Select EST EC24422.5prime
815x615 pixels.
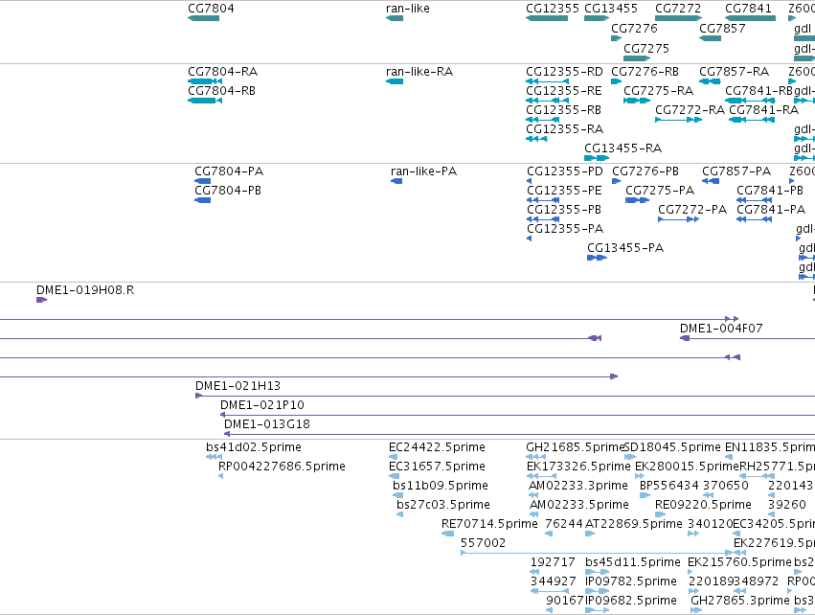coord(394,457)
